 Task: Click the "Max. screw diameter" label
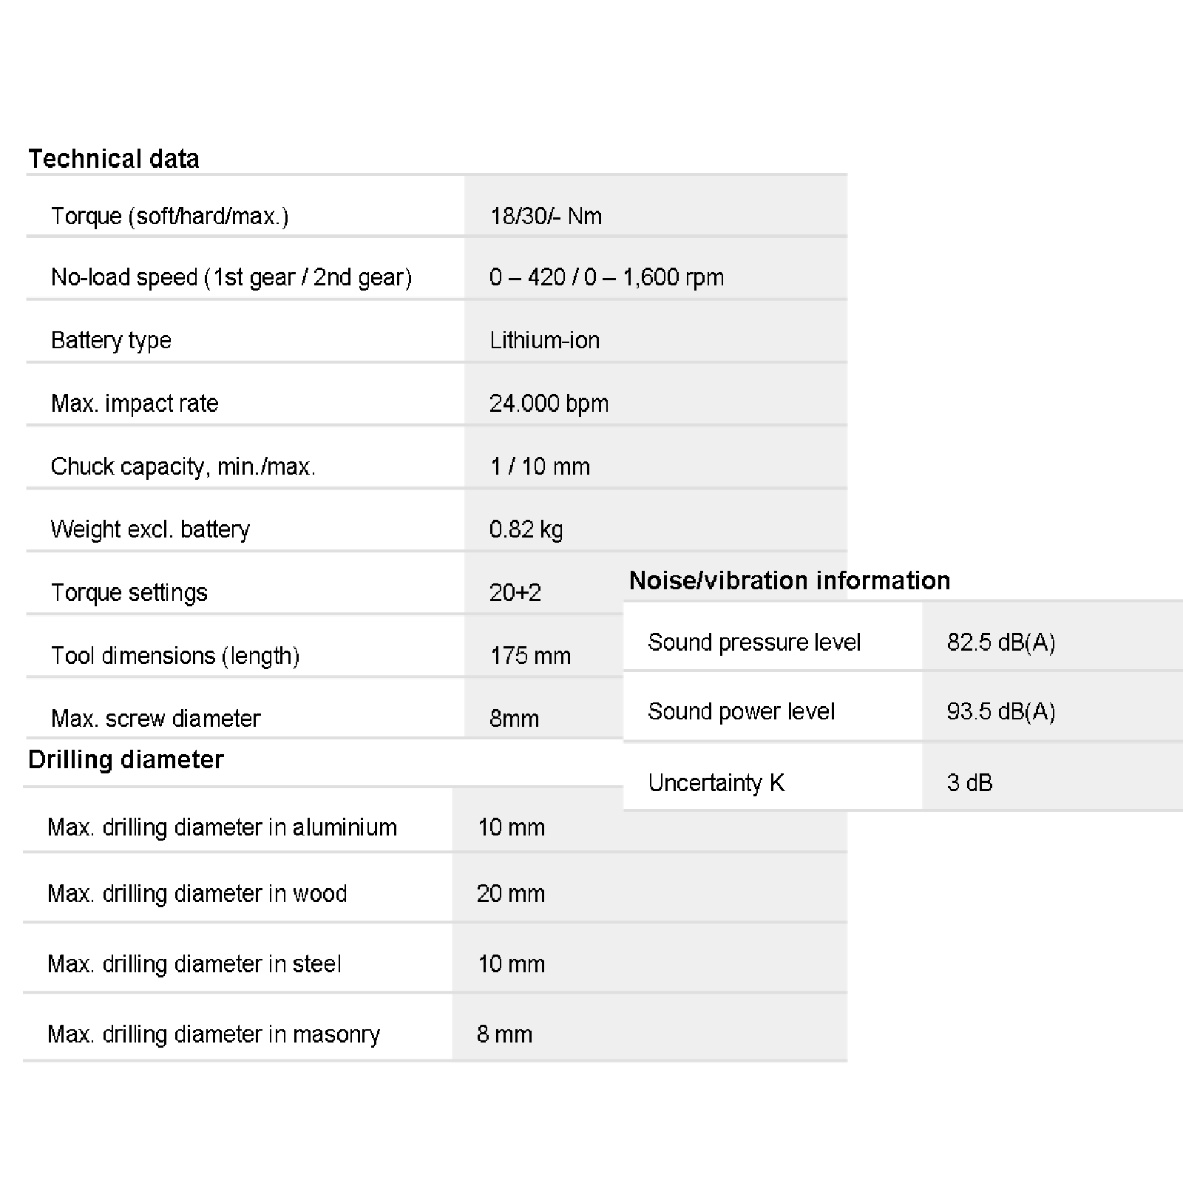155,719
